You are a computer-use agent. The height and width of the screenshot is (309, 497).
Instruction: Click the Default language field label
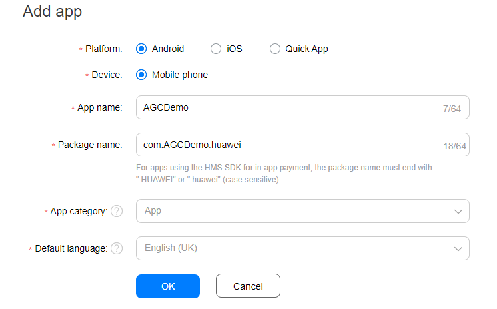[x=71, y=248]
